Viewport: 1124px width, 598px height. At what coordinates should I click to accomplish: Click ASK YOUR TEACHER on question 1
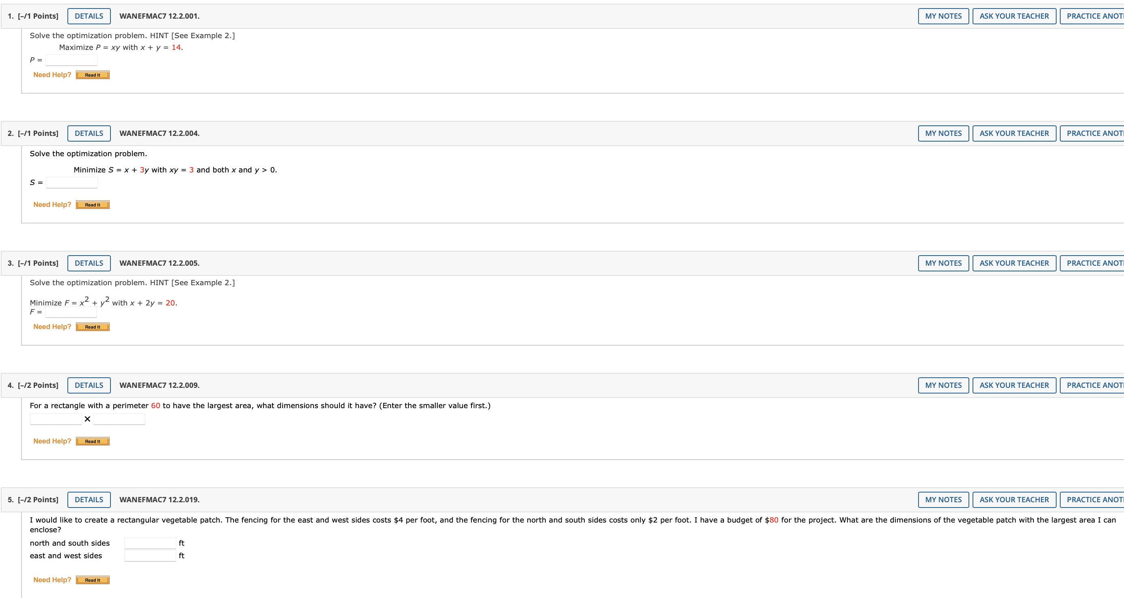point(1014,16)
